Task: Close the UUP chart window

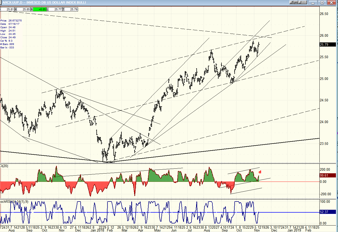Action: pyautogui.click(x=331, y=2)
